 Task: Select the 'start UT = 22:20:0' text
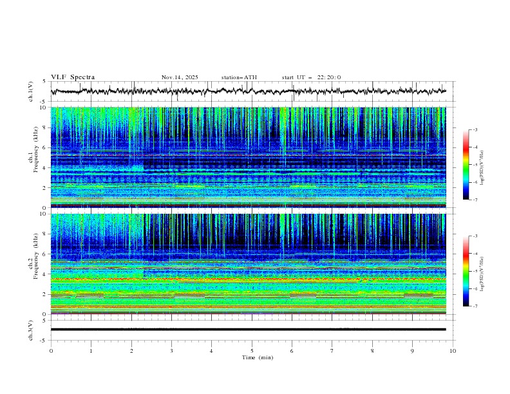point(311,77)
